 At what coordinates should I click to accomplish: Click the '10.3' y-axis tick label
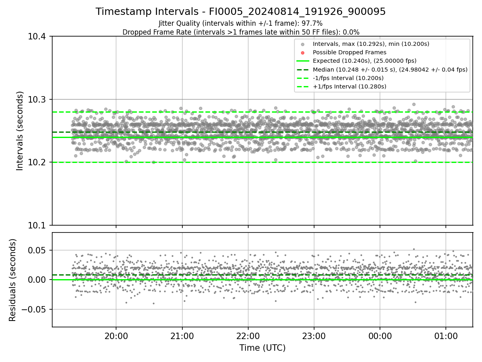37,99
